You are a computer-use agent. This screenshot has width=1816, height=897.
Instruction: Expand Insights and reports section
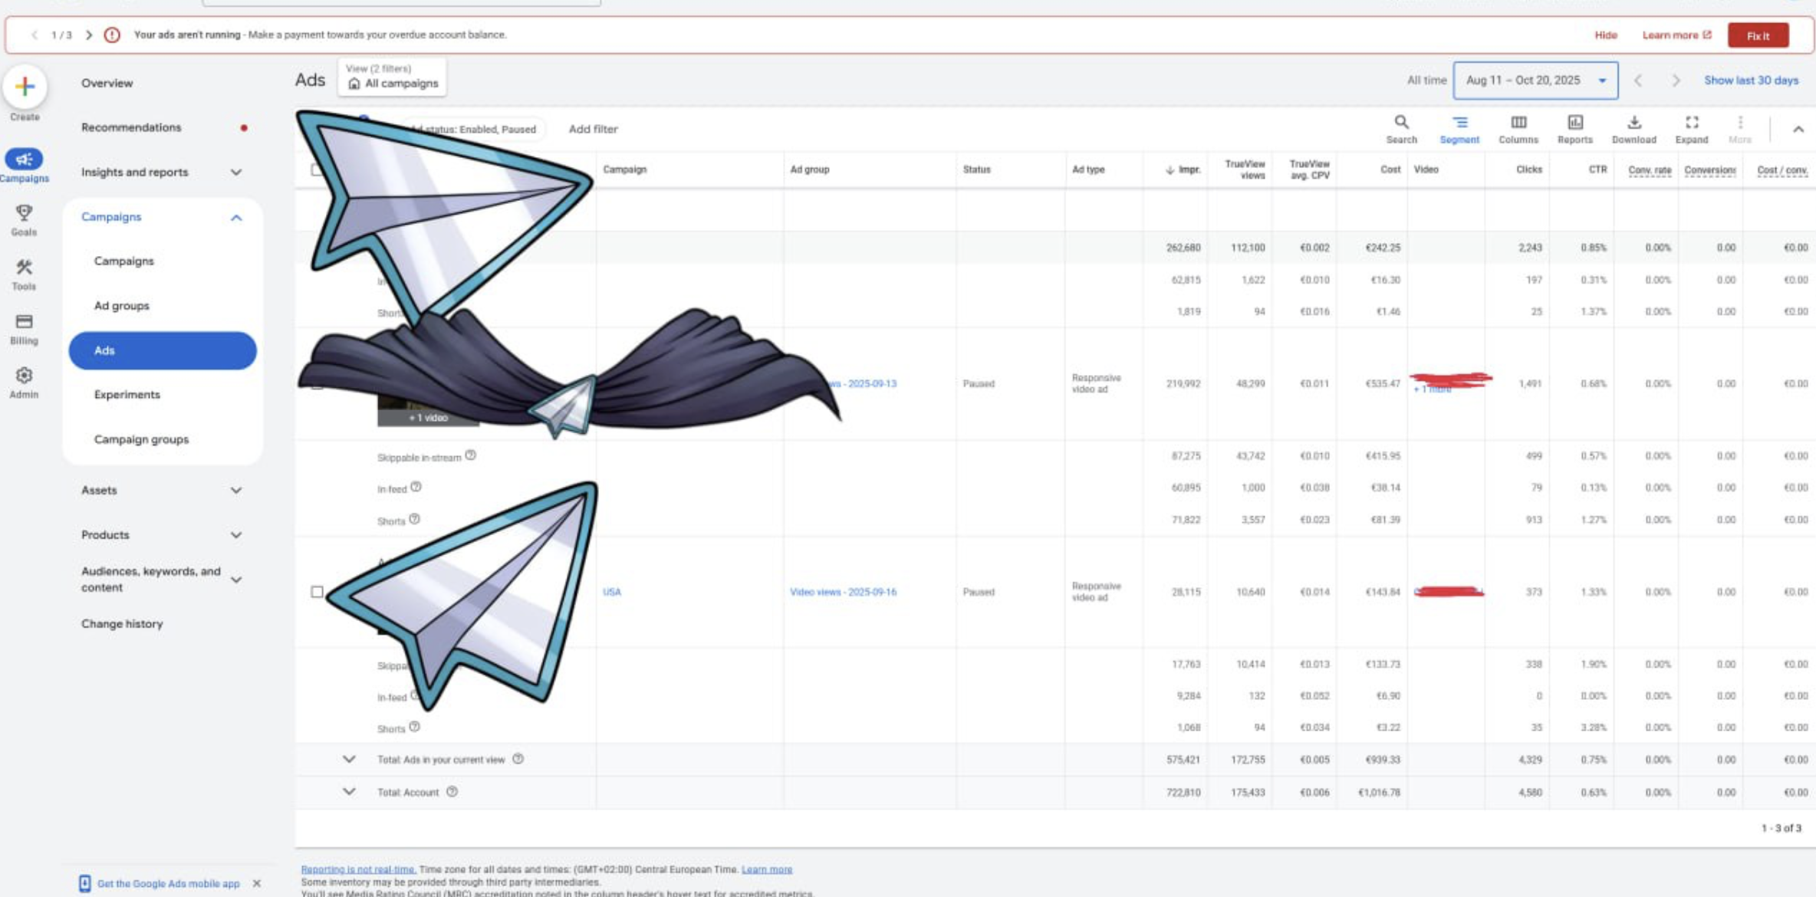click(x=236, y=172)
